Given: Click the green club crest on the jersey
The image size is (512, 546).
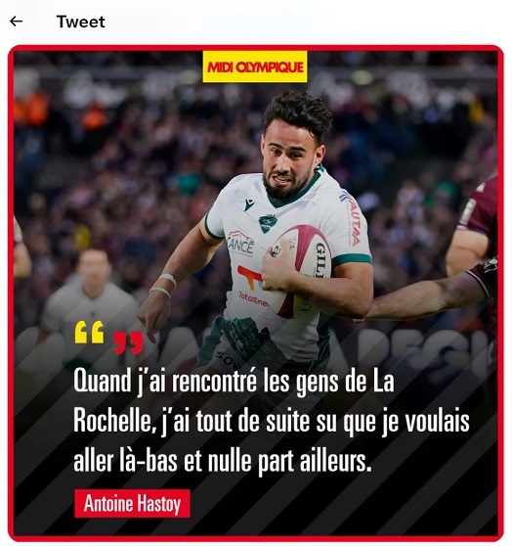Looking at the screenshot, I should (x=268, y=223).
